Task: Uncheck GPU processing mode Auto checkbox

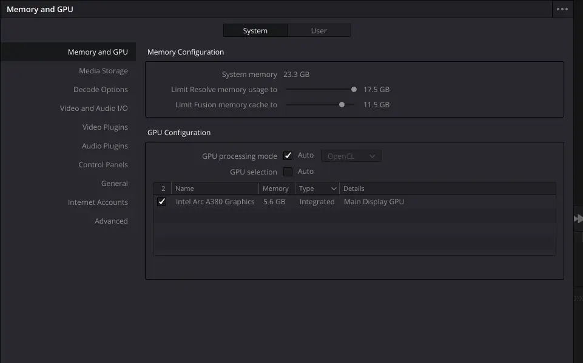Action: tap(288, 156)
